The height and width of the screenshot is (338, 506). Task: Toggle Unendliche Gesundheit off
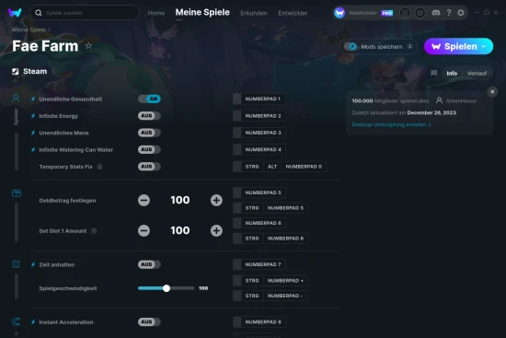tap(149, 99)
